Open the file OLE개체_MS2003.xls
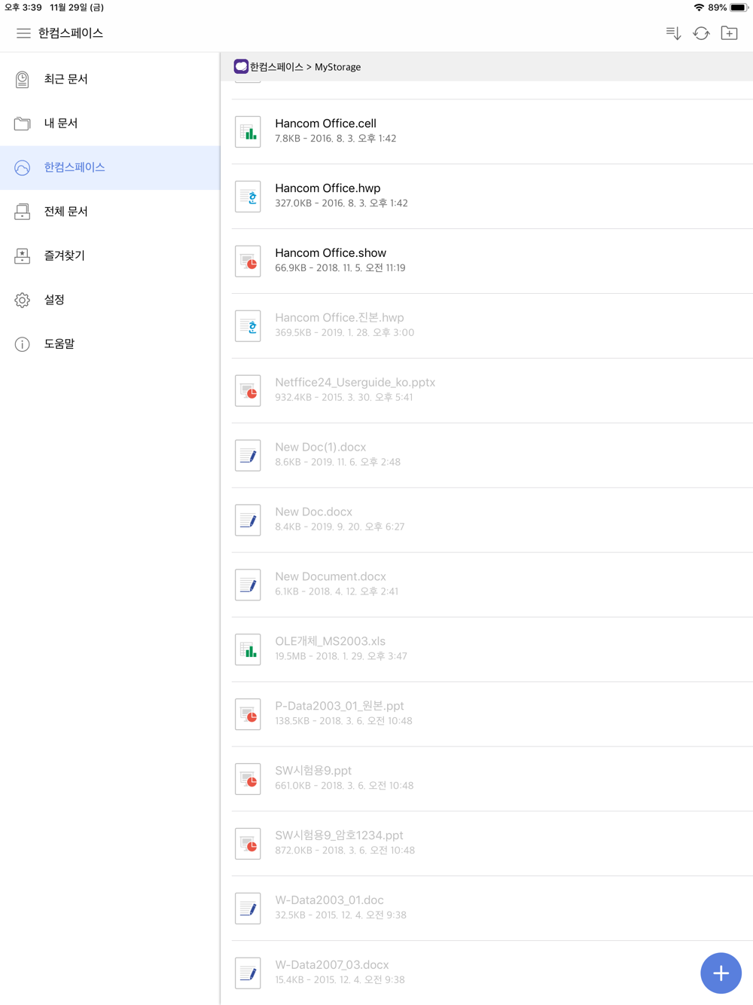Viewport: 753px width, 1005px height. click(x=492, y=650)
